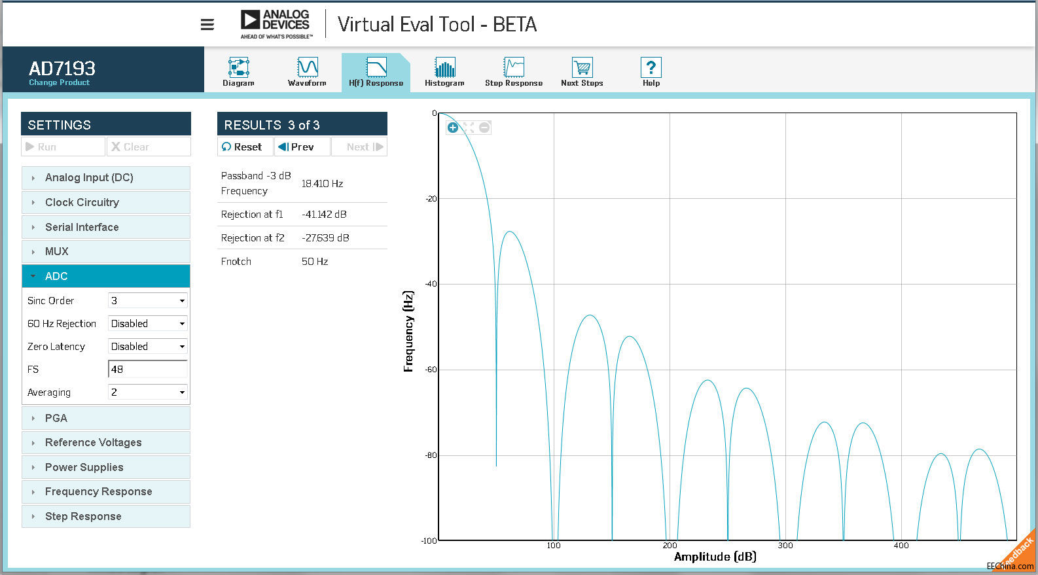This screenshot has height=575, width=1038.
Task: Expand the Clock Circuitry section
Action: pos(106,203)
